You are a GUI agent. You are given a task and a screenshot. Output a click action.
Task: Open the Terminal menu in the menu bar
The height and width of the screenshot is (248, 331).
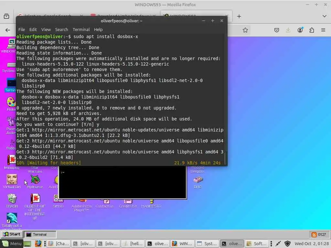81,29
